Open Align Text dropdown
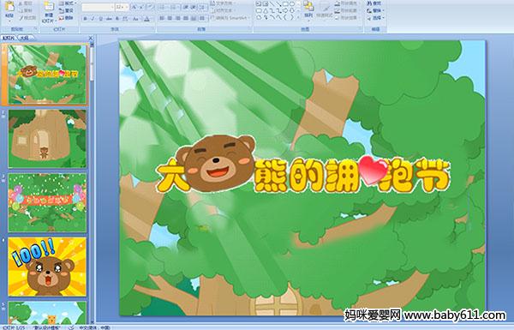The image size is (514, 330). click(223, 10)
